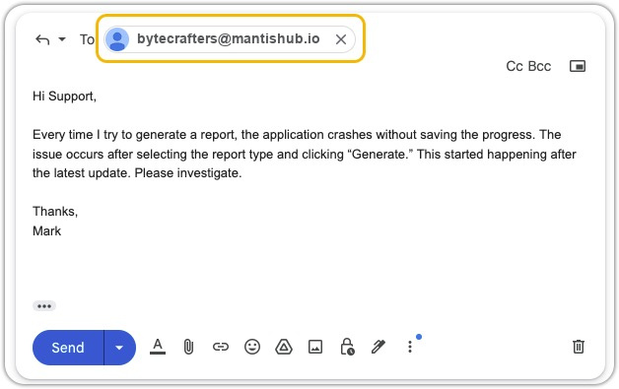
Task: Add Cc recipients
Action: coord(515,66)
